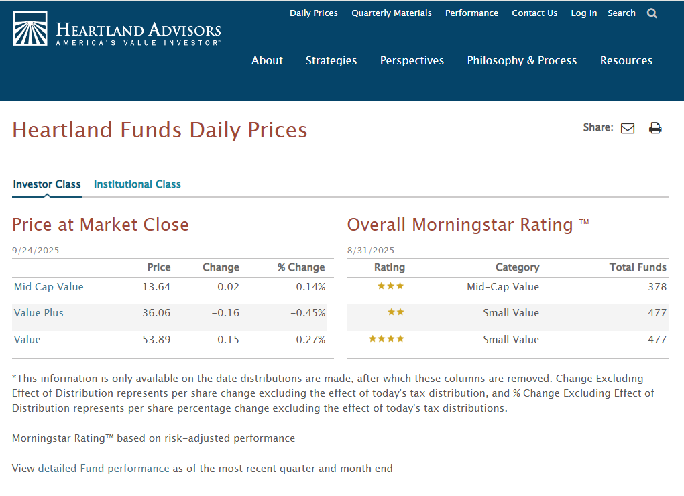Switch to the Institutional Class tab
The width and height of the screenshot is (684, 496).
[x=137, y=184]
